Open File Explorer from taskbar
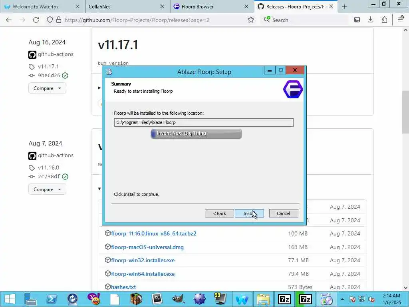Viewport: 409px width, 307px height. [x=263, y=299]
